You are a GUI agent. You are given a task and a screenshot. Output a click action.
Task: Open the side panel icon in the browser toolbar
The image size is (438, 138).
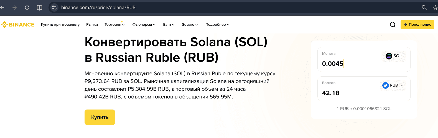click(x=40, y=7)
